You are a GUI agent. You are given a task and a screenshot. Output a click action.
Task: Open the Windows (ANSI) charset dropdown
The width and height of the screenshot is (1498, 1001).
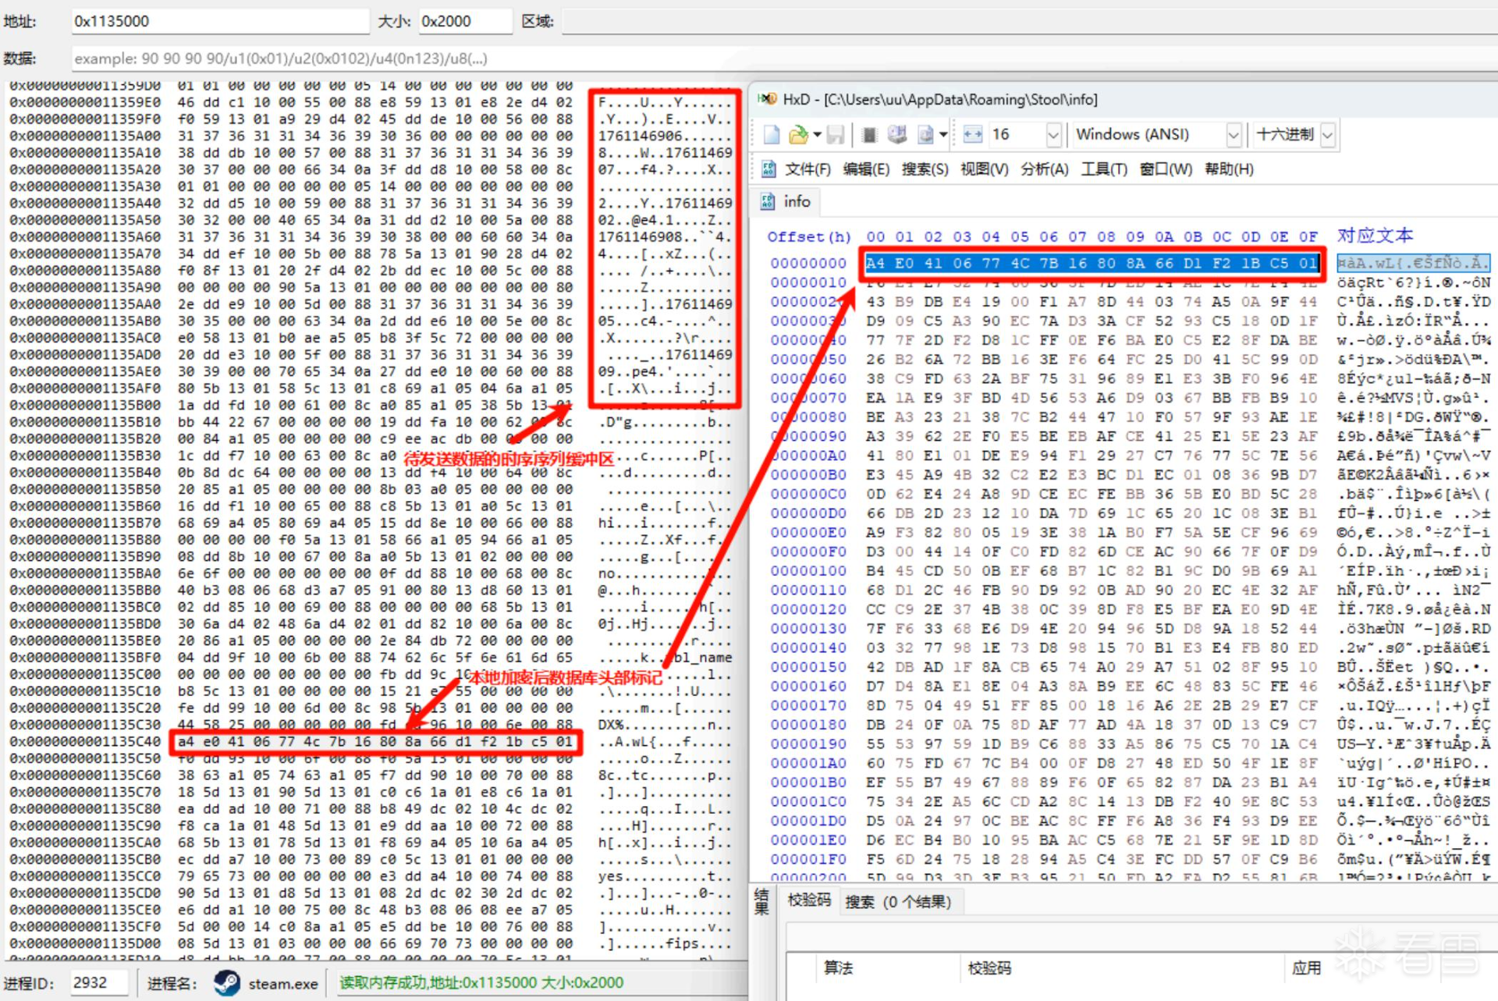1233,135
